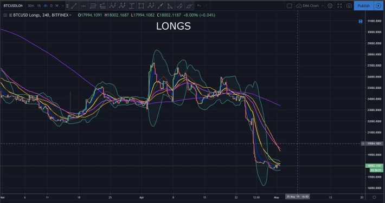The width and height of the screenshot is (385, 203).
Task: Select the 4h timeframe
Action: 46,5
